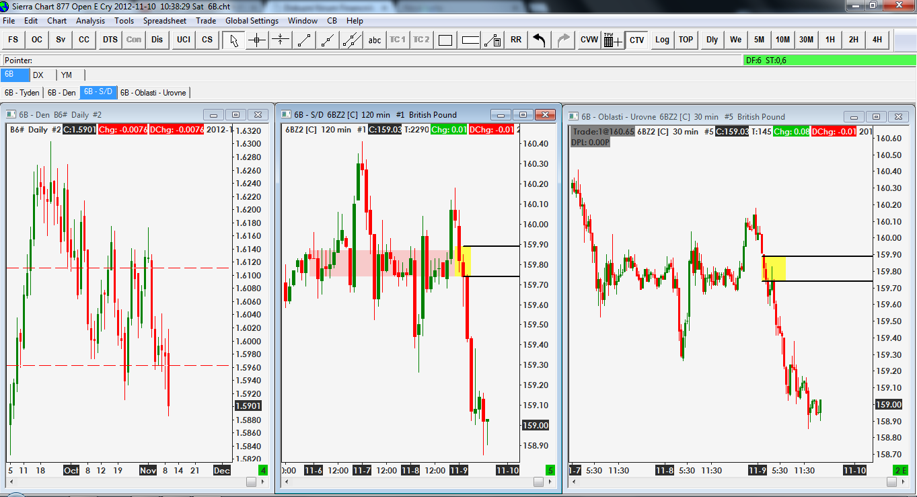Click the chart icon of 6B - Den window
917x497 pixels.
point(11,115)
